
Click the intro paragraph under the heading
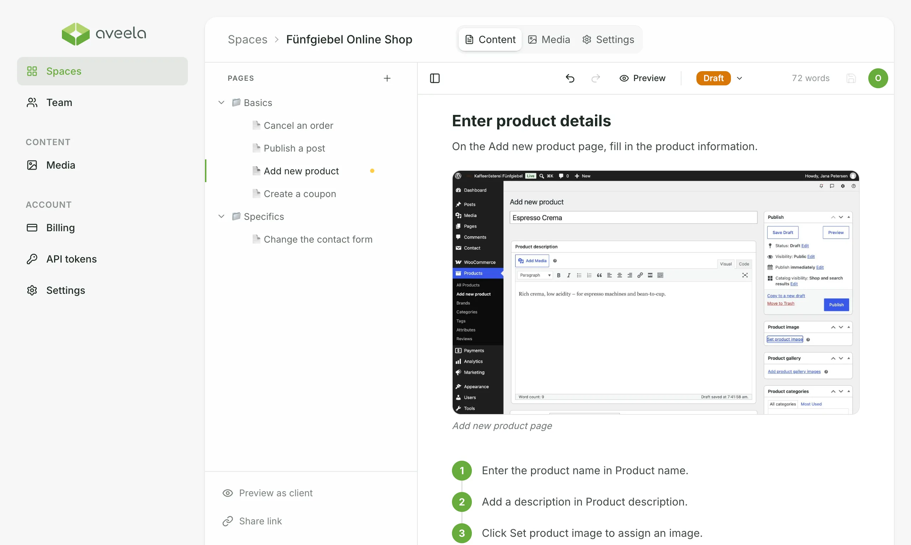tap(605, 146)
